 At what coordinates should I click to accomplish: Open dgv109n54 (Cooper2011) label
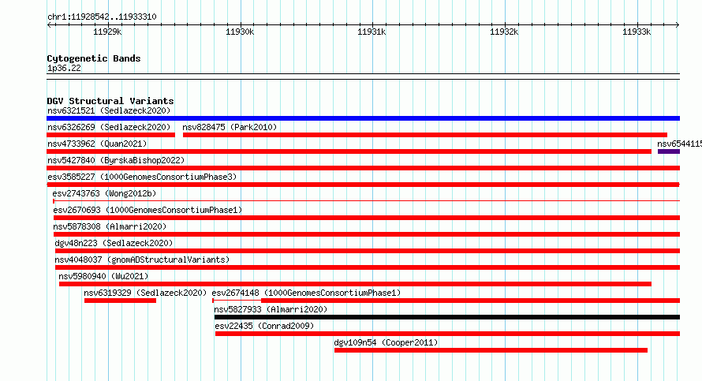pos(386,342)
